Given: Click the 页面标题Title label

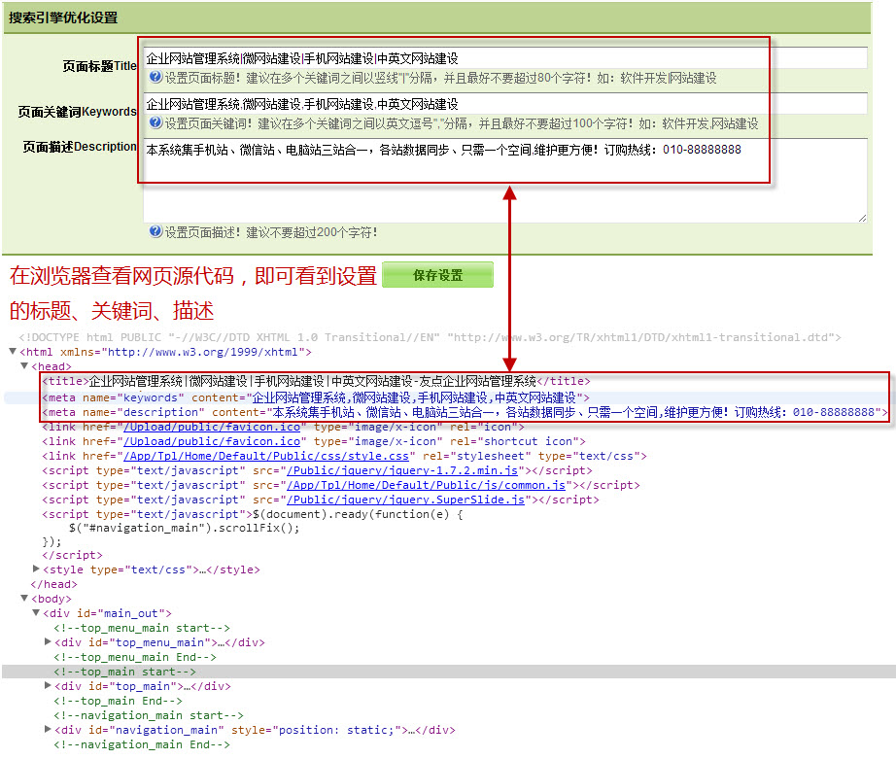Looking at the screenshot, I should click(99, 66).
